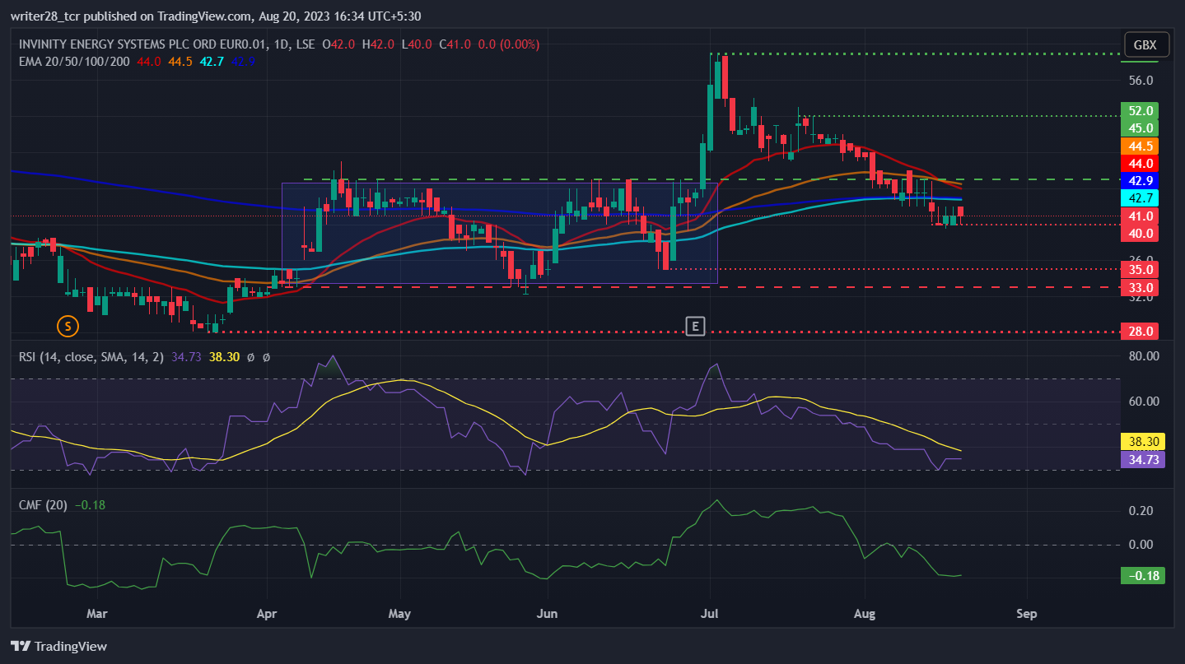This screenshot has width=1185, height=664.
Task: Click the close value C41.0 in header
Action: [x=454, y=44]
